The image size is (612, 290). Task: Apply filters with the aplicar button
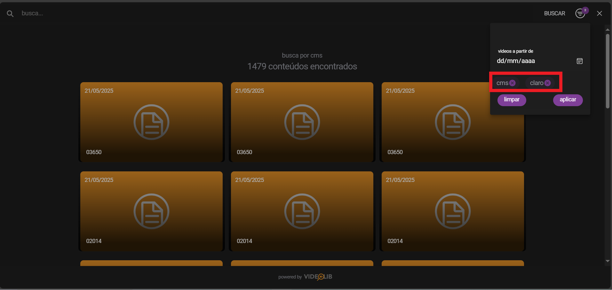click(x=568, y=100)
